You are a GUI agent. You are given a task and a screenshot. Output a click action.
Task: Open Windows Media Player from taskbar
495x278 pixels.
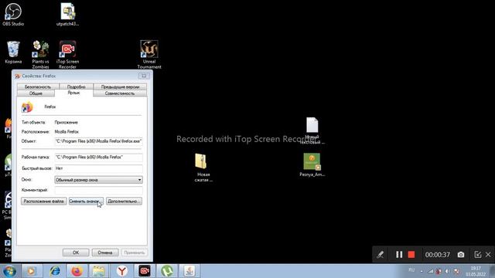click(31, 271)
